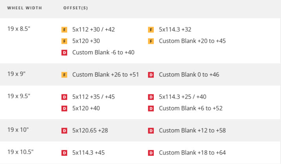Screen dimensions: 281x164
Task: Select Custom Blank +12 to +58 entry
Action: click(192, 130)
